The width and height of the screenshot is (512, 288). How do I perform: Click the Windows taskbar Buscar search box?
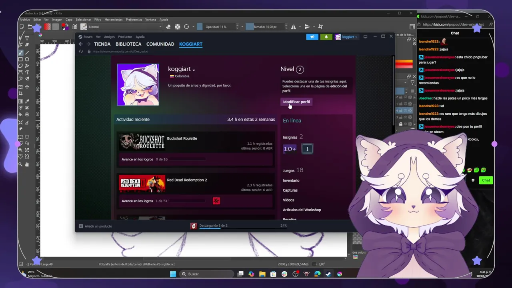(x=206, y=274)
